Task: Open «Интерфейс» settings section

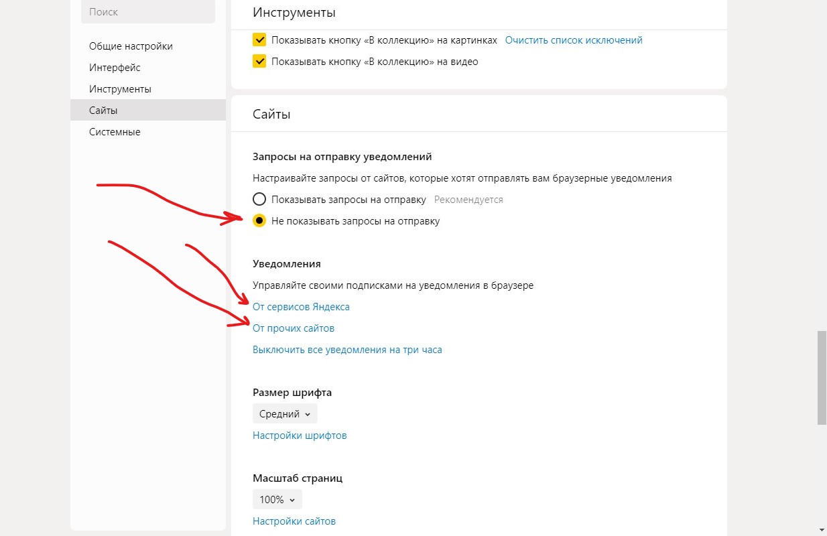Action: tap(115, 68)
